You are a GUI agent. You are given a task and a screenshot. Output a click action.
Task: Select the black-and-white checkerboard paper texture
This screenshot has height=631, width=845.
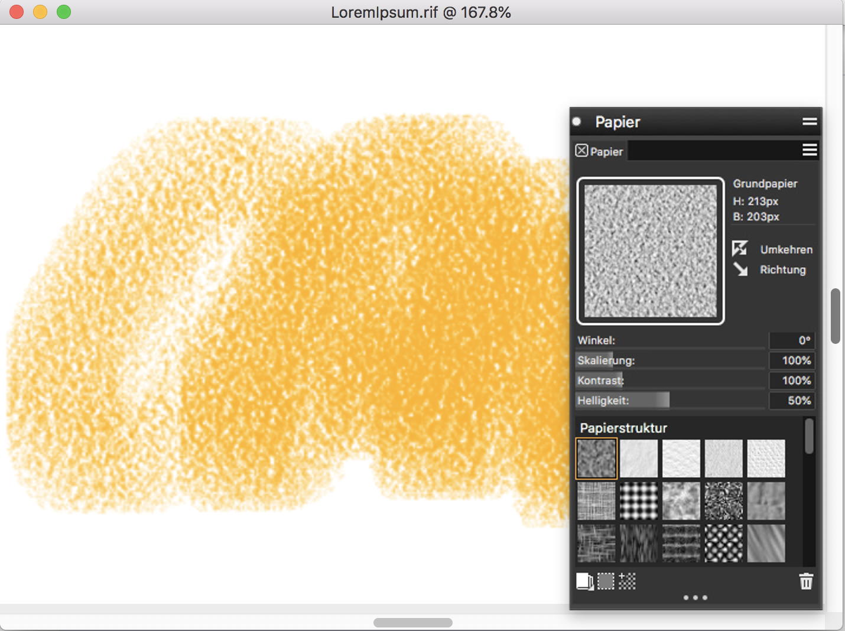click(x=639, y=501)
